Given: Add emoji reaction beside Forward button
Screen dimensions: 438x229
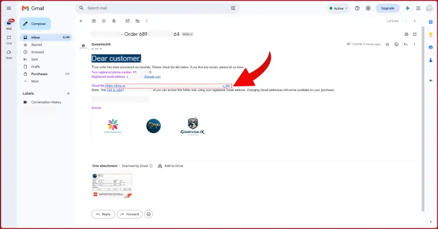Looking at the screenshot, I should (148, 214).
